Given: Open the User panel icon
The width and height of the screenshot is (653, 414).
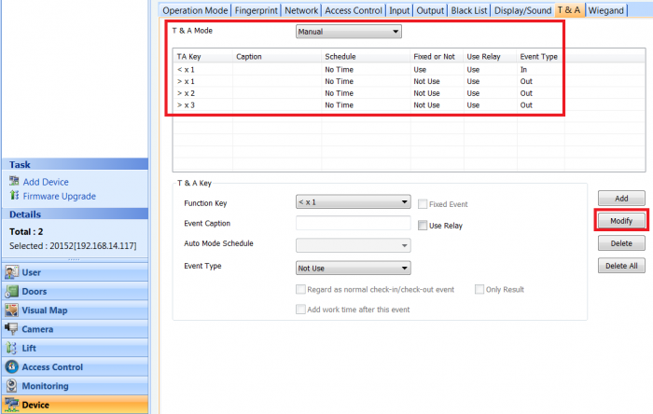Looking at the screenshot, I should coord(12,272).
